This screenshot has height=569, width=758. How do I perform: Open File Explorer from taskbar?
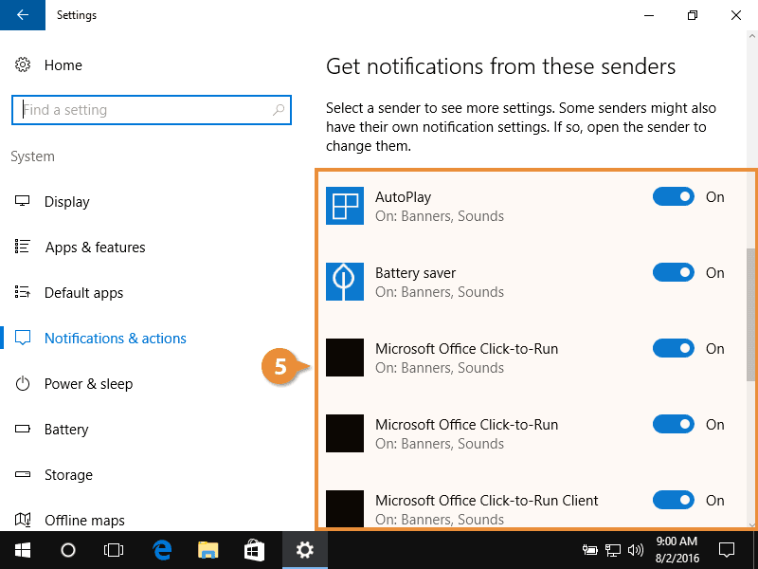point(208,550)
